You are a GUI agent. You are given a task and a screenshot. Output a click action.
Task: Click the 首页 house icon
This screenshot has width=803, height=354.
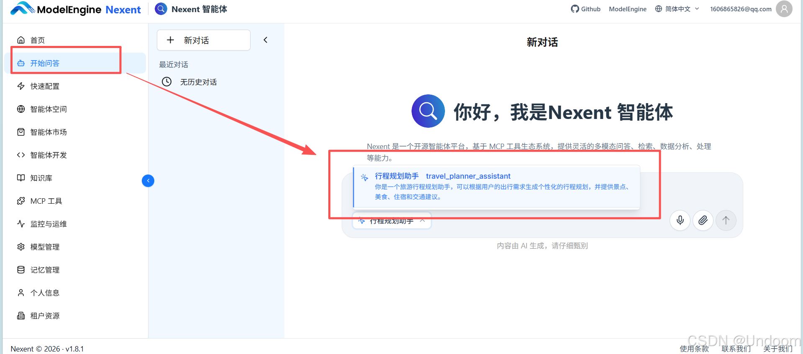coord(21,40)
